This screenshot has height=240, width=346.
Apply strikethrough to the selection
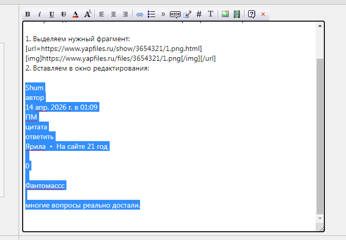click(63, 14)
